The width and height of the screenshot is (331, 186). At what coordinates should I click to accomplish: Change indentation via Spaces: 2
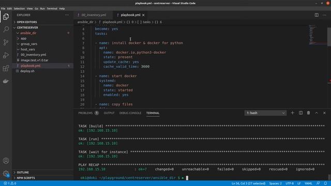pyautogui.click(x=275, y=183)
